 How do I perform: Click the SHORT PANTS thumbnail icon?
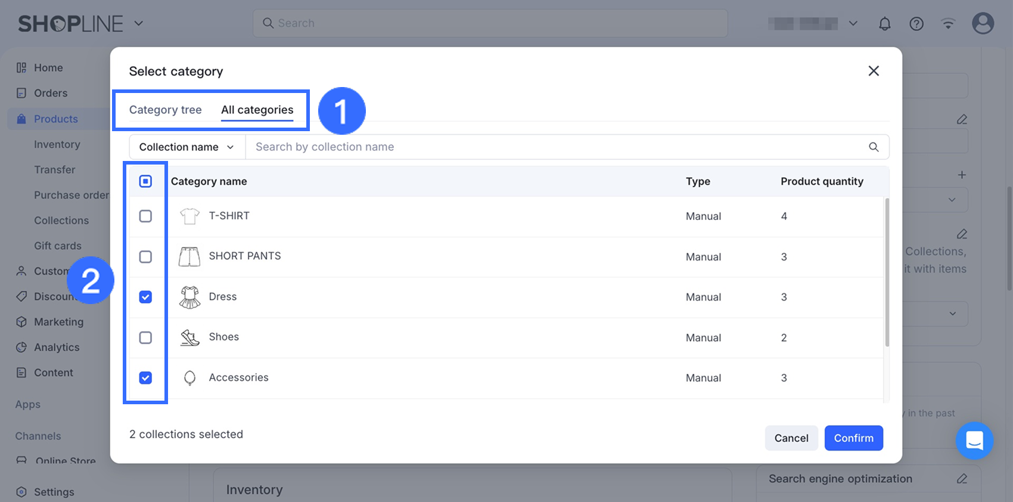[189, 256]
